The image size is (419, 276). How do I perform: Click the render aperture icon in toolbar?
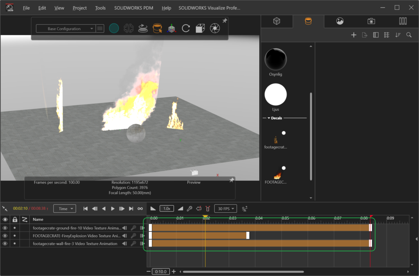pos(214,28)
